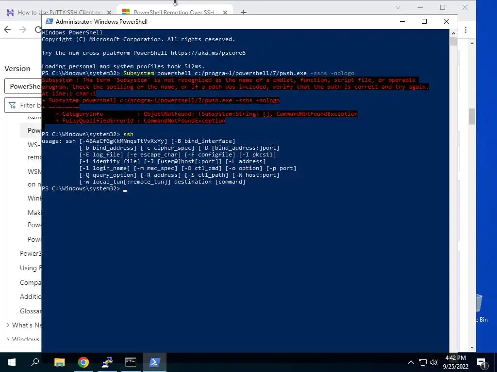Viewport: 497px width, 372px height.
Task: Click the active PS prompt cursor line
Action: coord(84,188)
